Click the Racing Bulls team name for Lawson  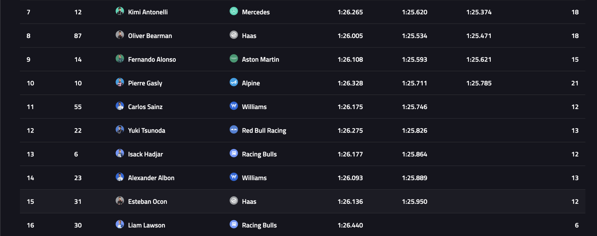click(259, 225)
